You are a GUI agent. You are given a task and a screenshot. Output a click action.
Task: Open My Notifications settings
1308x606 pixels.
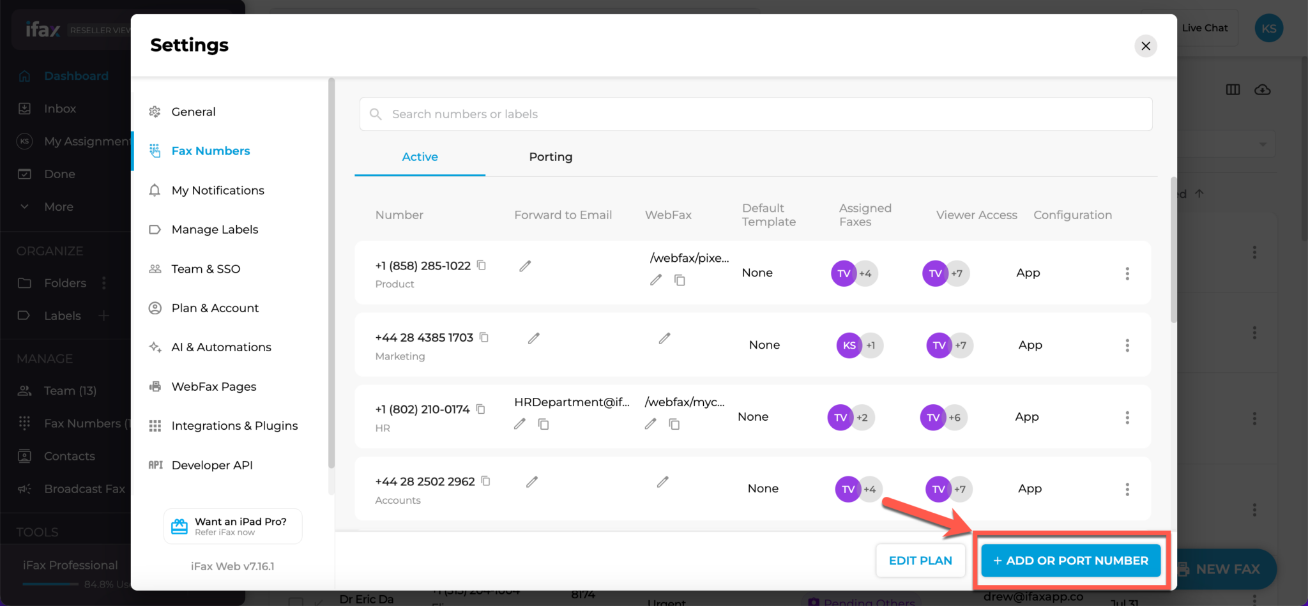217,190
